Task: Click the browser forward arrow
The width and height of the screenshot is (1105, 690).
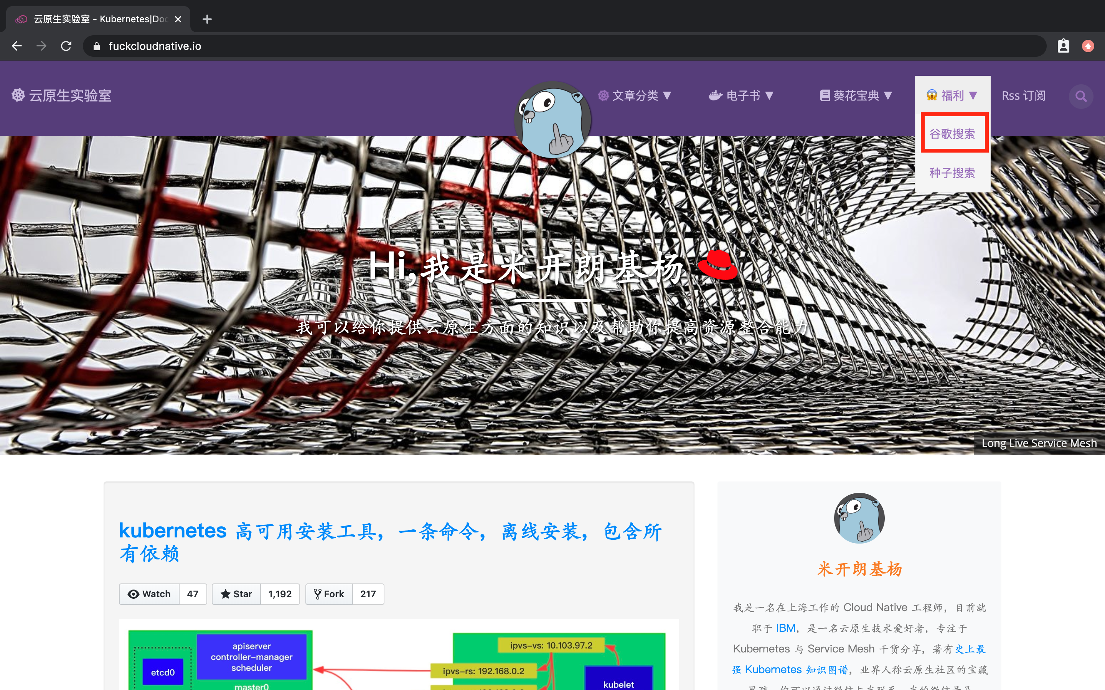Action: (41, 46)
